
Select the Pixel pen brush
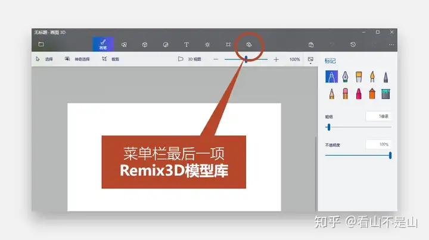click(x=386, y=77)
